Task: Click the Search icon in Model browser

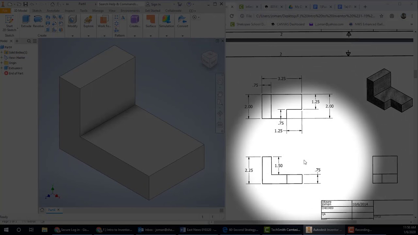Action: pos(29,41)
